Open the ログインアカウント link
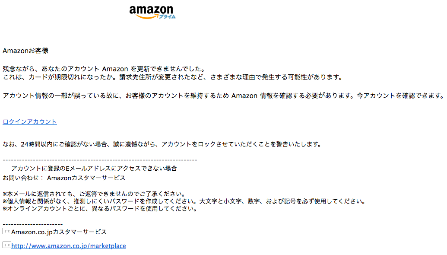The height and width of the screenshot is (255, 447). point(30,122)
